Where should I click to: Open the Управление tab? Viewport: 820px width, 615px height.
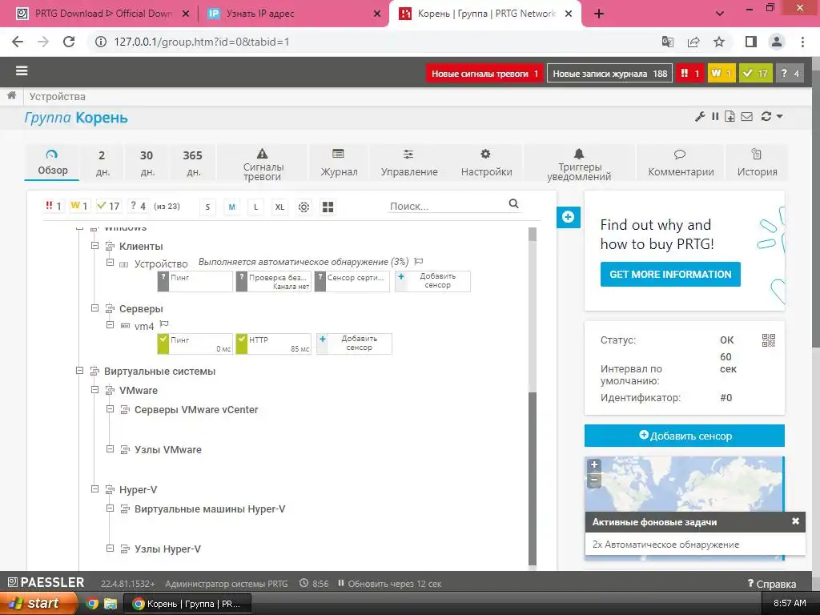(x=409, y=163)
